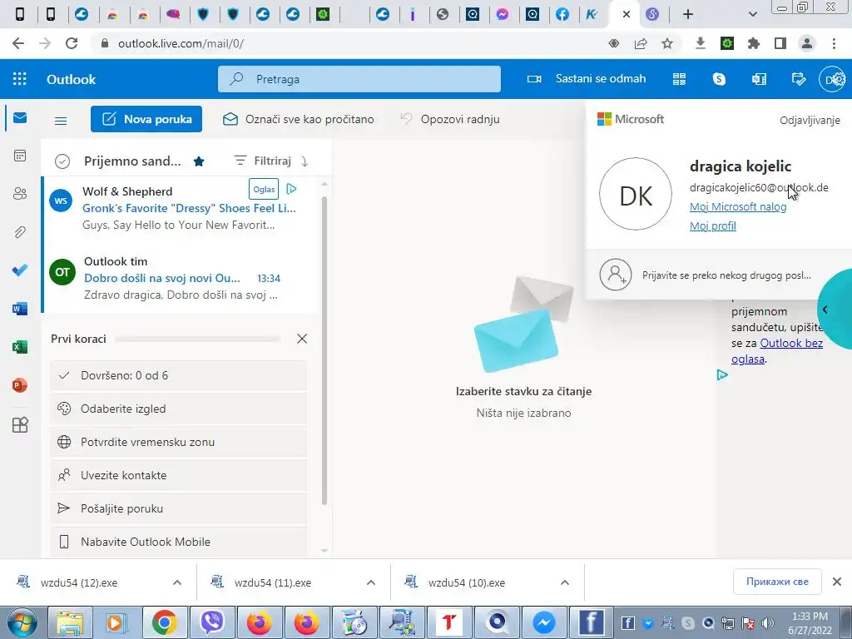Click Prijavite se preko nekog drugog account option
This screenshot has width=852, height=639.
(x=718, y=275)
